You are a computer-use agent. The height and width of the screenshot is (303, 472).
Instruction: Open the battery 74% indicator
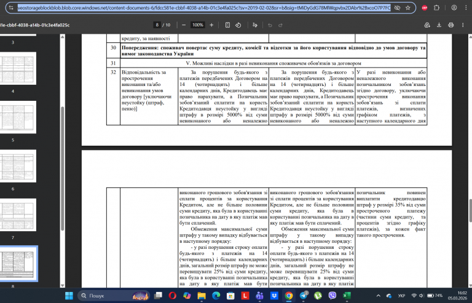tap(435, 296)
